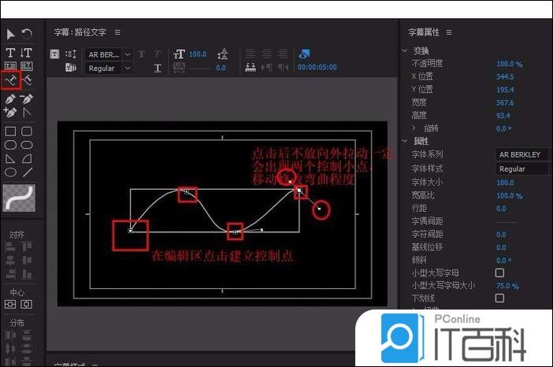Open the 字幕:路径文字 panel menu
553x367 pixels.
pos(117,32)
